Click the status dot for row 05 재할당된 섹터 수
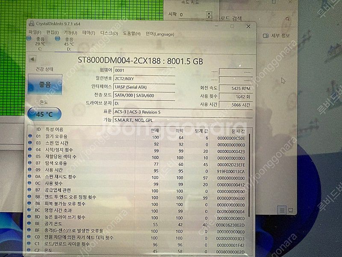Image resolution: width=342 pixels, height=257 pixels. (x=29, y=156)
